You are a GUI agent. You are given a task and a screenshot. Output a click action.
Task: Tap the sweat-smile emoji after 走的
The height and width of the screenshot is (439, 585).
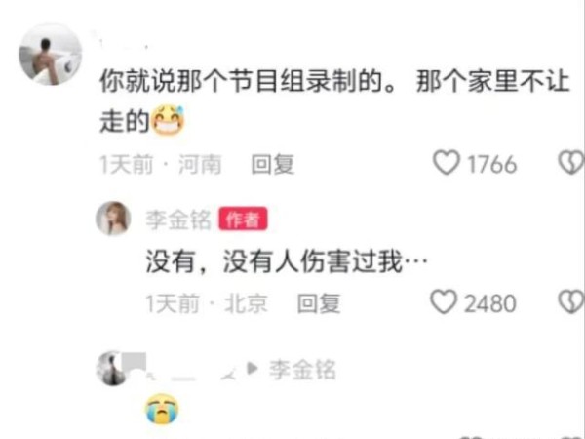click(x=169, y=120)
